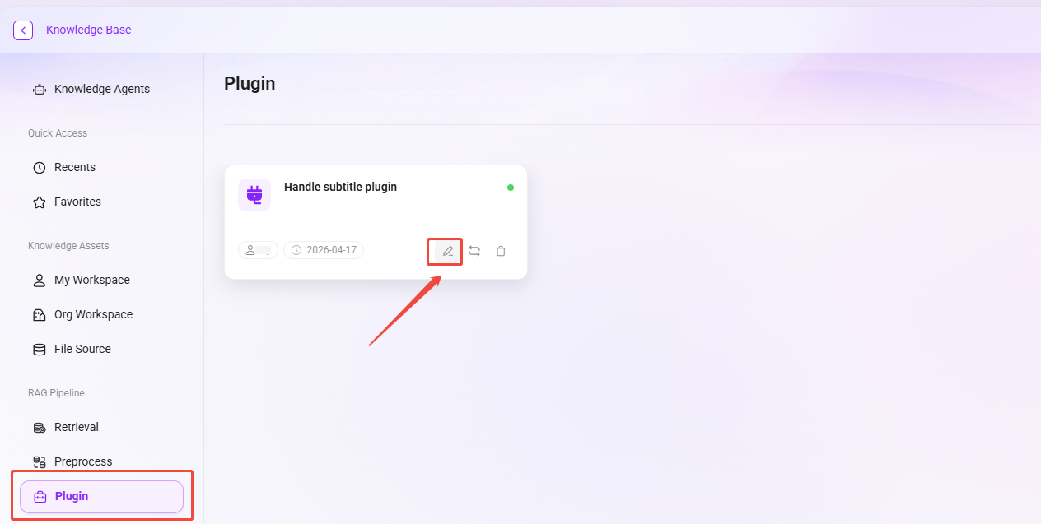Viewport: 1041px width, 524px height.
Task: Click the Quick Access section label
Action: (58, 133)
